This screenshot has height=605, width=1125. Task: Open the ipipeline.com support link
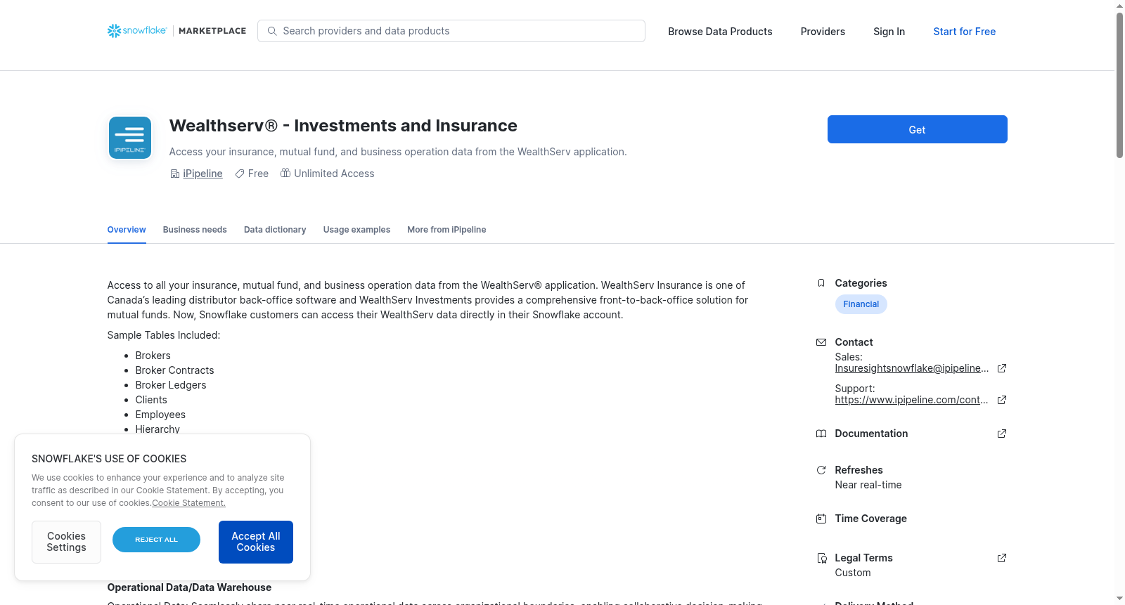point(912,400)
